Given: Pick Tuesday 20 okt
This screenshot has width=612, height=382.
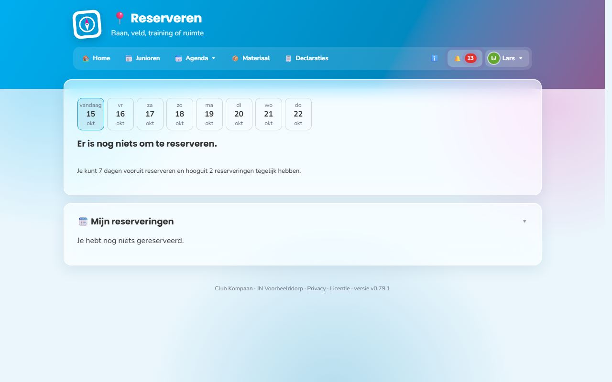Looking at the screenshot, I should click(239, 114).
